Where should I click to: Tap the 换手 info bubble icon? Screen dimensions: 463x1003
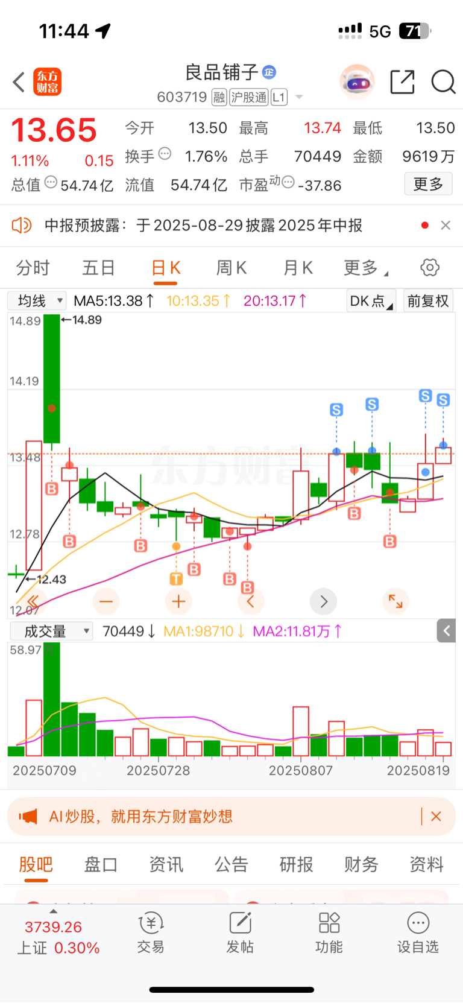(x=165, y=154)
